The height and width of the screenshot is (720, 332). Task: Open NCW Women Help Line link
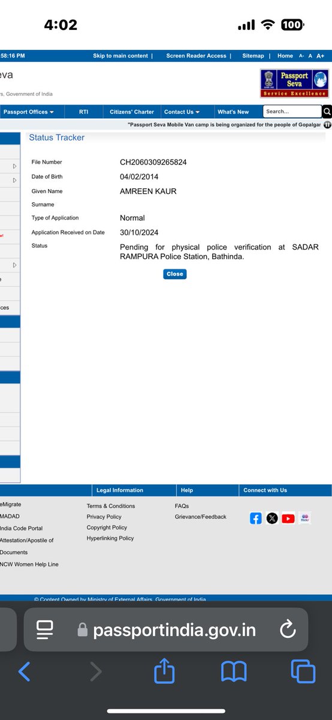29,564
